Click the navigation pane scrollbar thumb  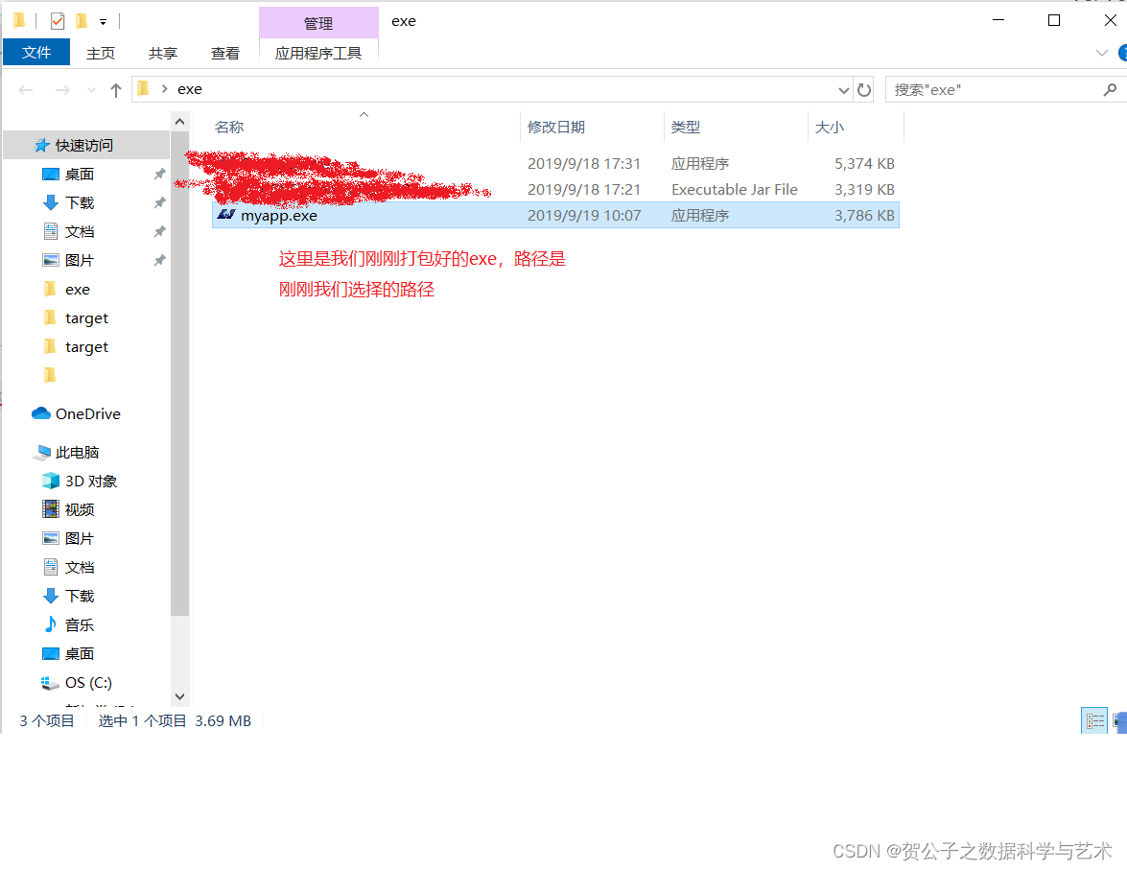(x=179, y=374)
